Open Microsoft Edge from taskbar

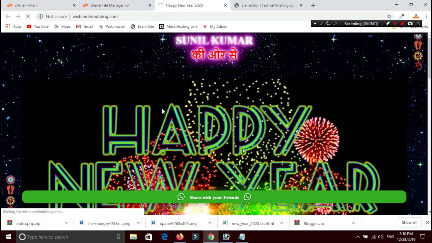click(x=164, y=237)
